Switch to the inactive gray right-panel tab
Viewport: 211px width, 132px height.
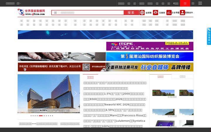pyautogui.click(x=183, y=77)
